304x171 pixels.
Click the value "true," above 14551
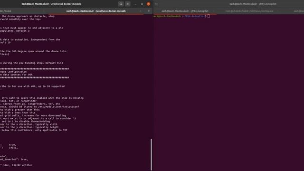13,145
